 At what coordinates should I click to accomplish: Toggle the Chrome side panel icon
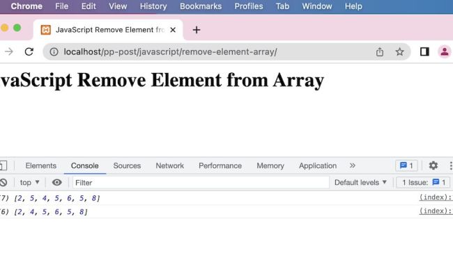[x=424, y=52]
